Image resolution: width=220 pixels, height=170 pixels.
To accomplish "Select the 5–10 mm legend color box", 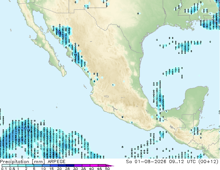I will pos(38,165).
